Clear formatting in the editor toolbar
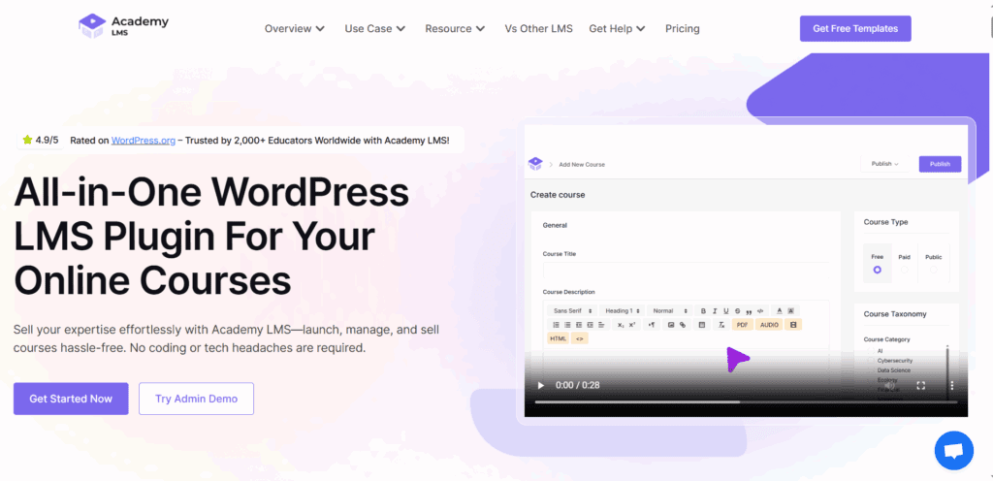The width and height of the screenshot is (993, 481). point(721,325)
